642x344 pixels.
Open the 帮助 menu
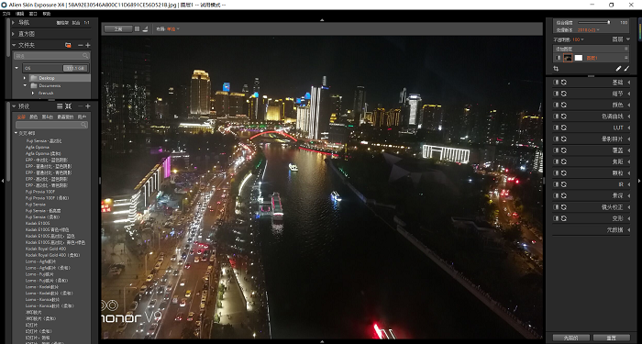(x=47, y=14)
